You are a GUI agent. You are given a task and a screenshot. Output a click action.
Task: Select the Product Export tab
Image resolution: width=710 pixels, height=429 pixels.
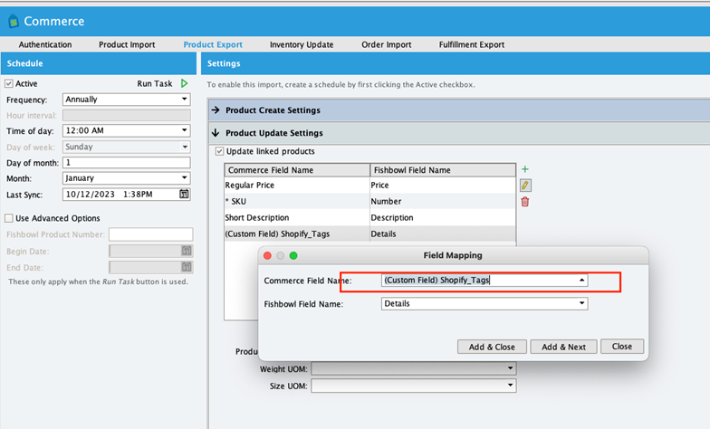(213, 44)
